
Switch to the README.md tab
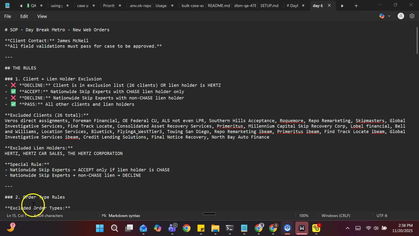click(219, 6)
